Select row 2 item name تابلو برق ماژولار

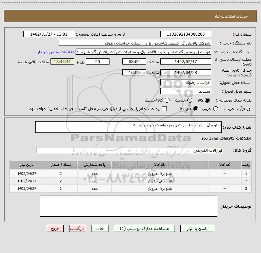tap(160, 181)
